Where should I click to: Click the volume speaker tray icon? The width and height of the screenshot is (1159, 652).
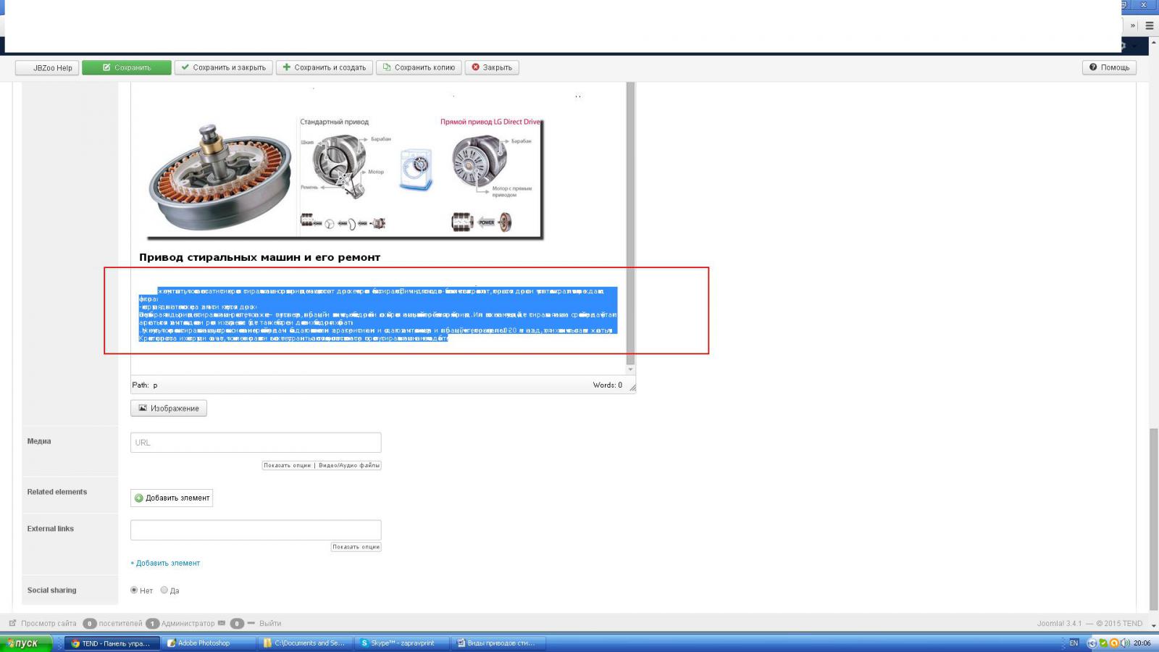1124,643
